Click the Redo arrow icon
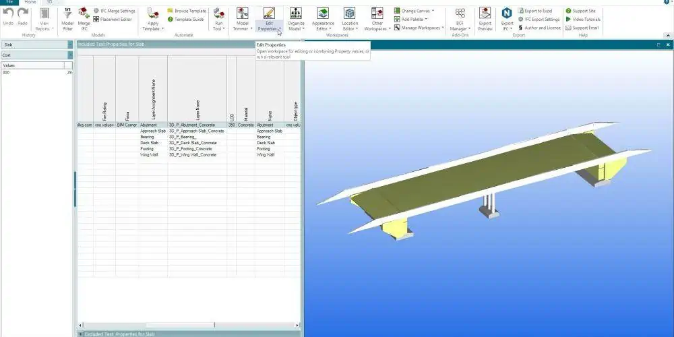Screen dimensions: 674x337 (23, 13)
